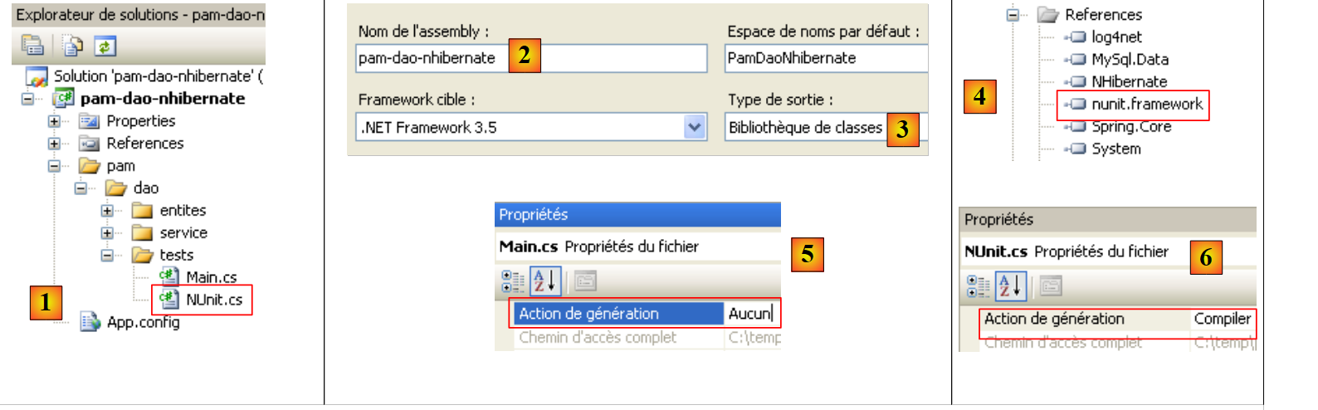Sort NUnit.cs properties alphabetically

pos(1010,286)
